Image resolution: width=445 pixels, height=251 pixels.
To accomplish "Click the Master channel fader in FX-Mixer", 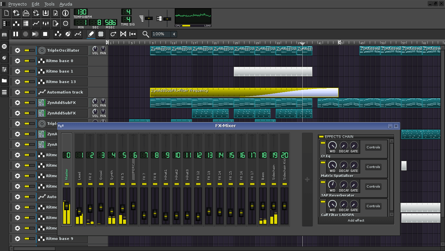I will pyautogui.click(x=67, y=206).
